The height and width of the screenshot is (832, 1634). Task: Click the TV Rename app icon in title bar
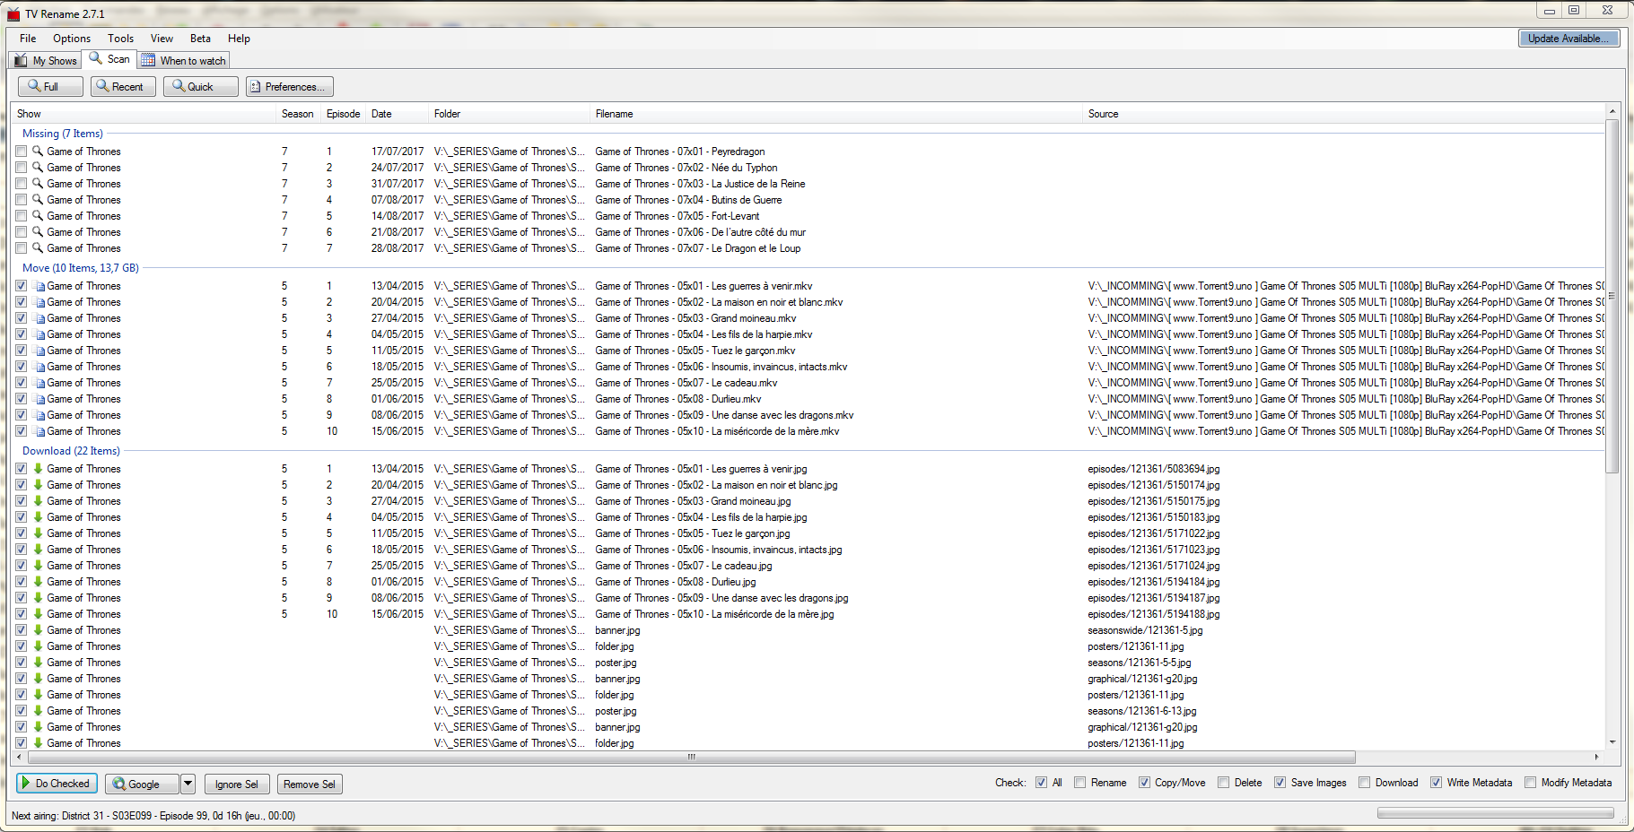13,13
